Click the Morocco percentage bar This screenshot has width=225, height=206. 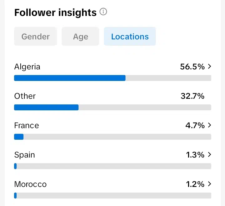pyautogui.click(x=113, y=196)
